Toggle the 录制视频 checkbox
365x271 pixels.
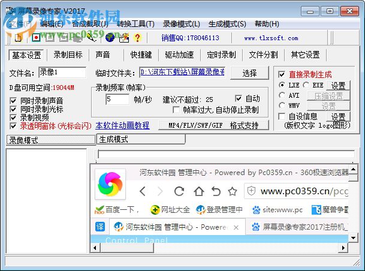(13, 118)
